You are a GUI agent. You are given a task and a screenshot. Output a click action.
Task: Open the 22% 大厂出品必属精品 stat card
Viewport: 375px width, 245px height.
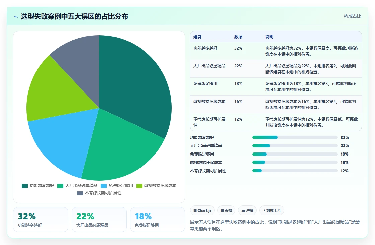click(99, 220)
